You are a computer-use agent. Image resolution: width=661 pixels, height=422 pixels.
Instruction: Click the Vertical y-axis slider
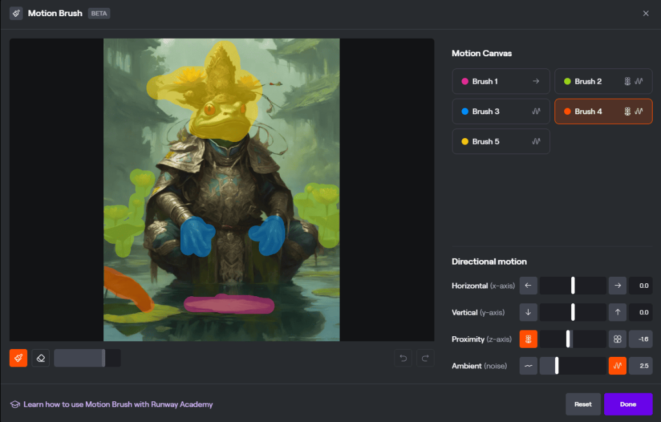(573, 312)
